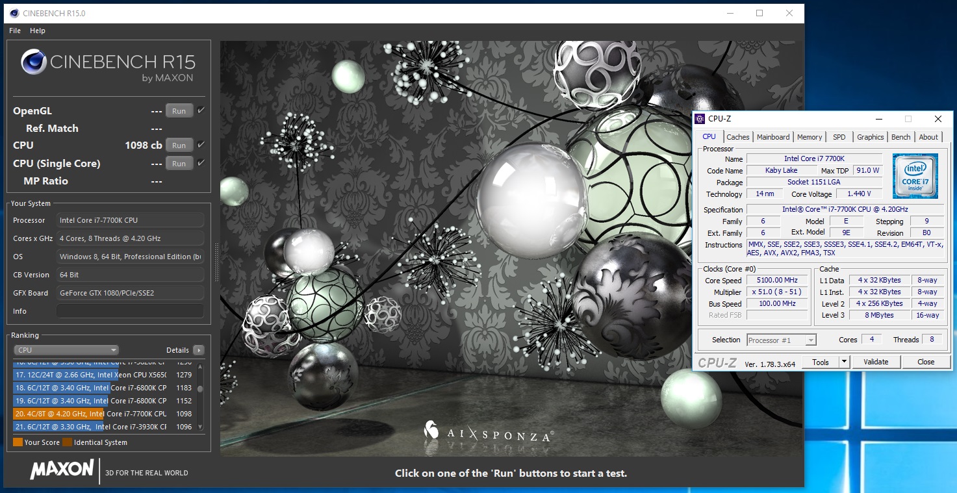The width and height of the screenshot is (957, 493).
Task: Click the orange Your Score color swatch
Action: tap(18, 442)
